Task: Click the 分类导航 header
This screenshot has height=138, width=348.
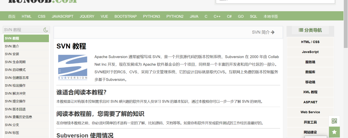Action: point(310,30)
